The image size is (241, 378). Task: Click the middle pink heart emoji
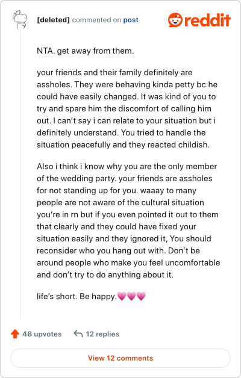tap(131, 296)
